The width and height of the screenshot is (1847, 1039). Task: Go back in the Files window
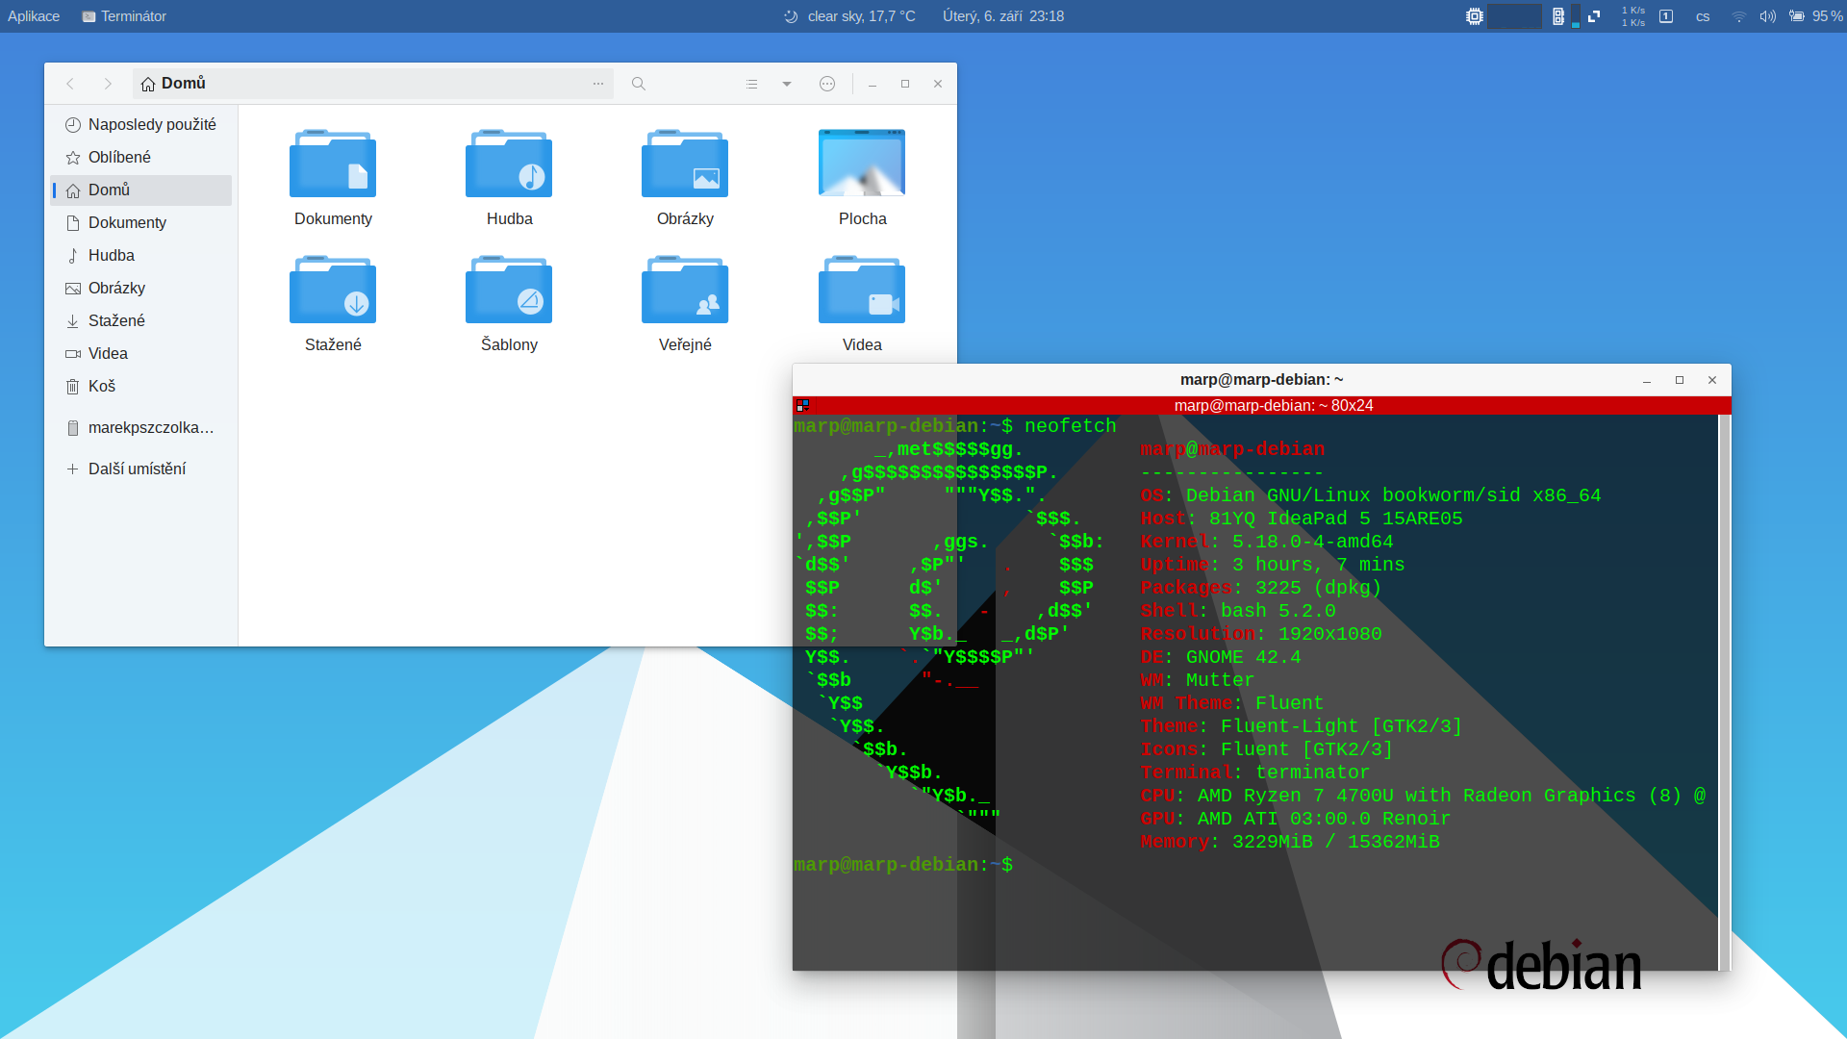(x=70, y=84)
